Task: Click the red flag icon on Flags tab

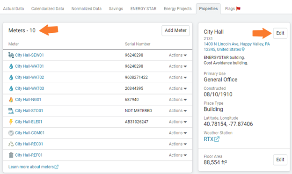Action: coord(238,8)
